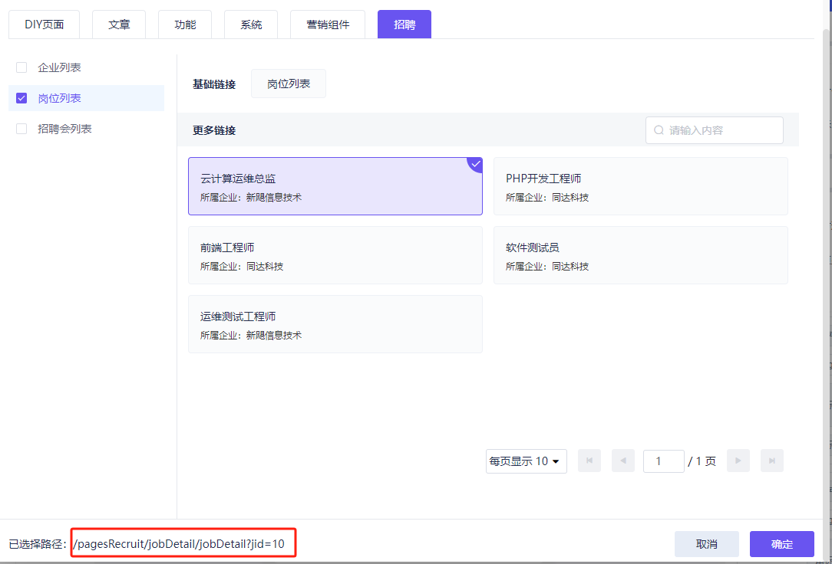The height and width of the screenshot is (564, 832).
Task: Click the search magnifier icon
Action: click(x=659, y=130)
